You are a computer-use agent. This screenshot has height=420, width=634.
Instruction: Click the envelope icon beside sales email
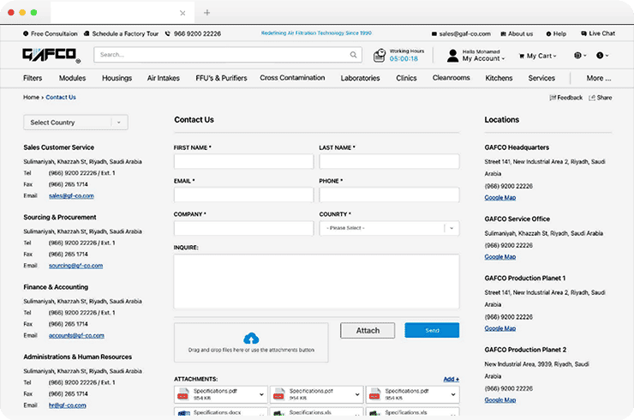pyautogui.click(x=434, y=33)
